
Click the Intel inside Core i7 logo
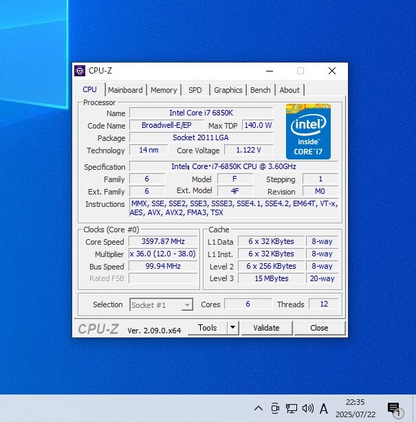click(x=308, y=131)
